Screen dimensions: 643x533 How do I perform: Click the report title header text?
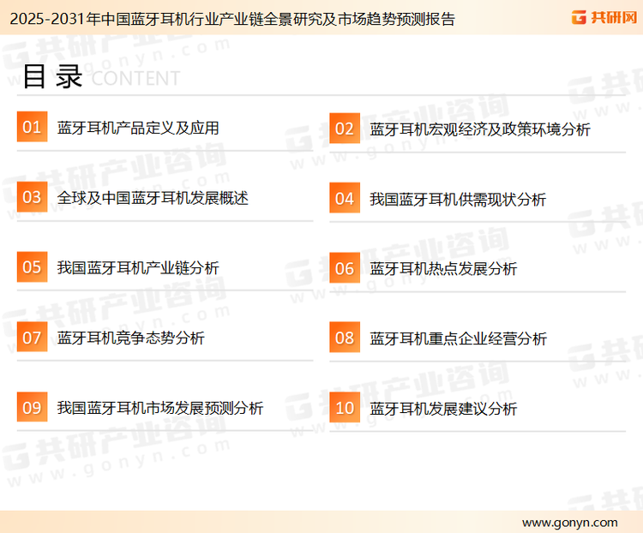(228, 18)
